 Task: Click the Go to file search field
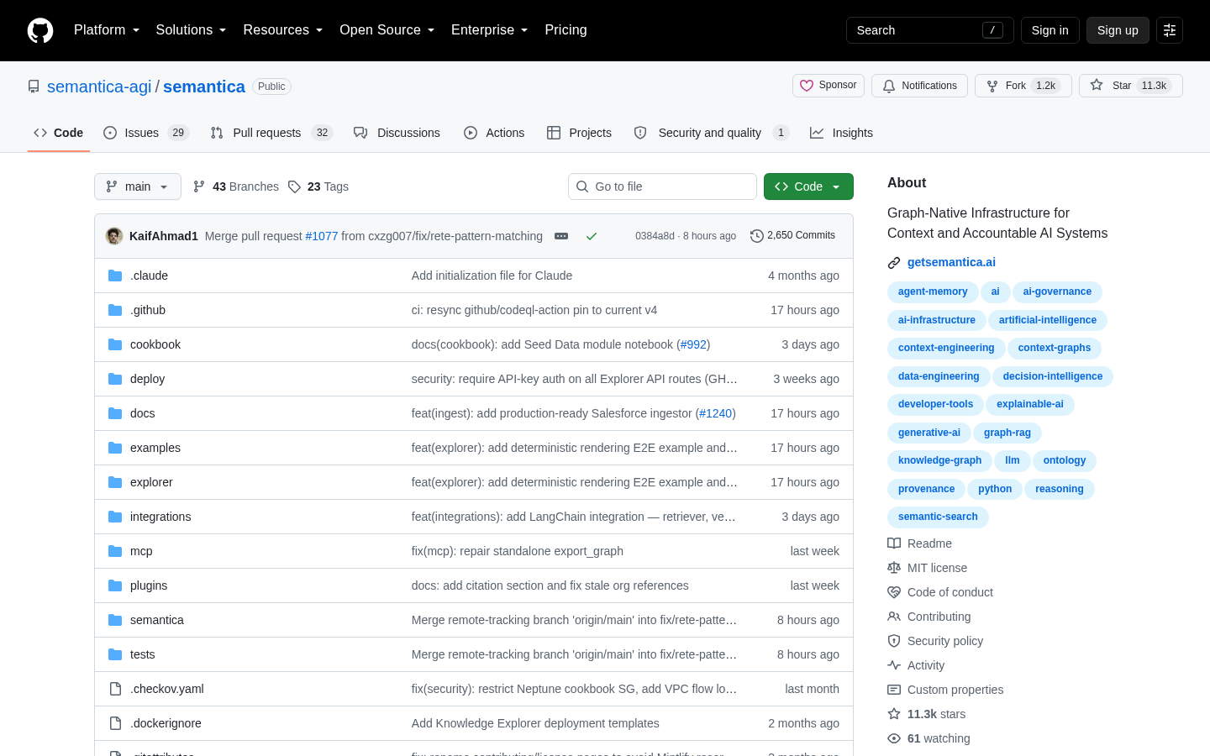(x=662, y=186)
